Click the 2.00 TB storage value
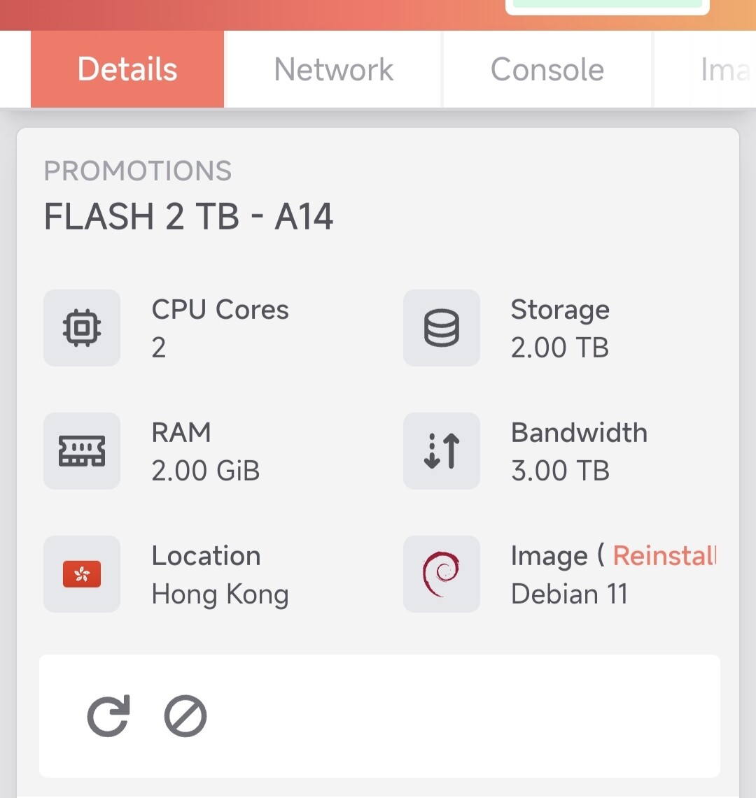Image resolution: width=756 pixels, height=798 pixels. point(560,348)
